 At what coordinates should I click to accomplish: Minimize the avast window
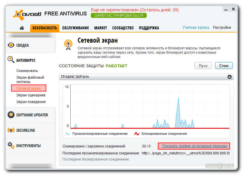(226, 10)
